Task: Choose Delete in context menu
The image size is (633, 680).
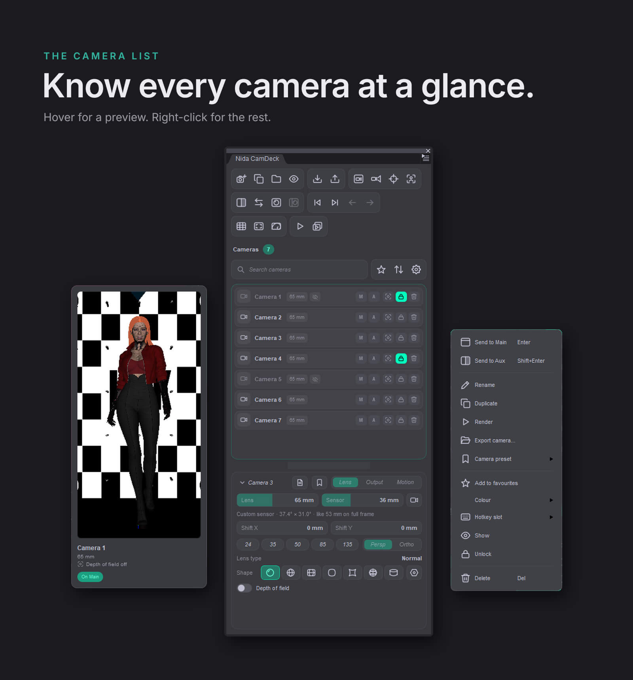Action: coord(506,578)
